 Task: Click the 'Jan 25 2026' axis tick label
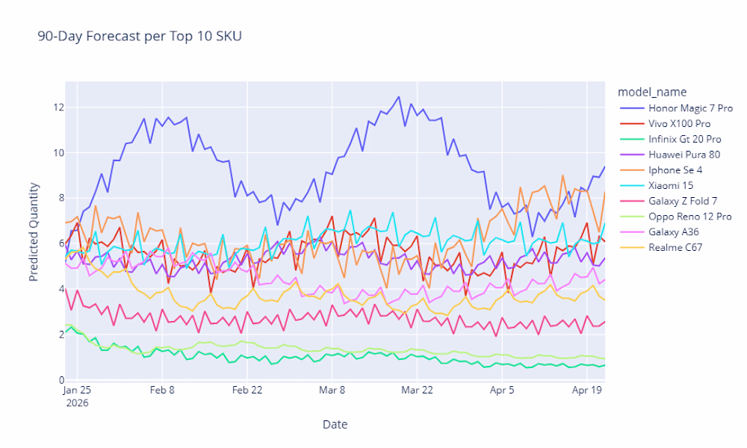(76, 395)
